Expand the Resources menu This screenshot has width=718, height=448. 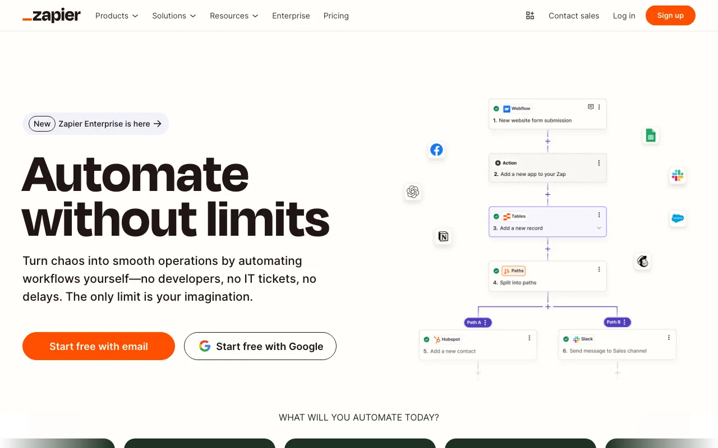click(234, 16)
